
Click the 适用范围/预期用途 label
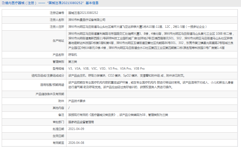tap(52, 85)
